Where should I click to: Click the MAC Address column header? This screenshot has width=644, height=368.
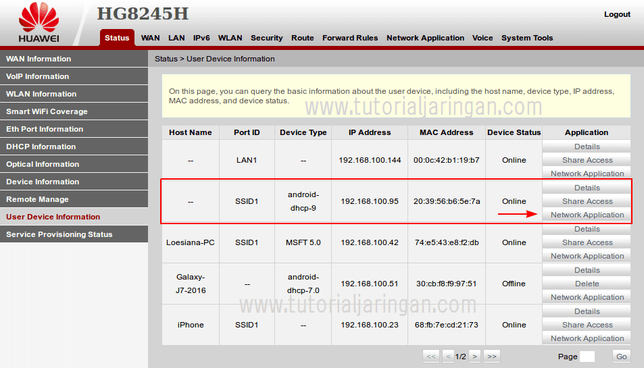[x=447, y=132]
